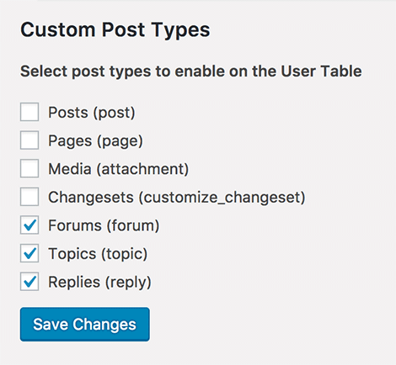The image size is (396, 365).
Task: Click the blue checkmark beside Forums
Action: pyautogui.click(x=29, y=225)
